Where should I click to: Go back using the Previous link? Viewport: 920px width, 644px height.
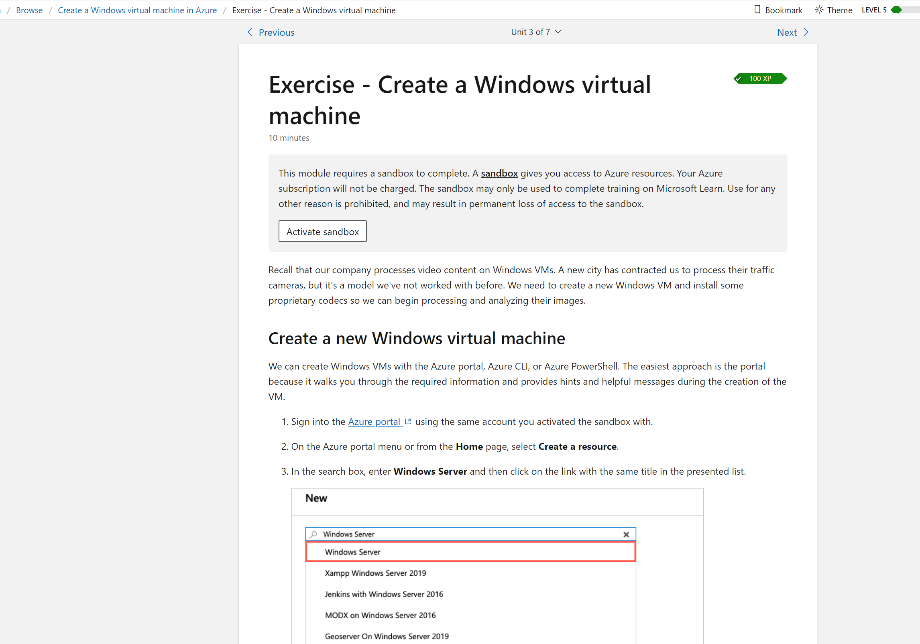pos(277,32)
